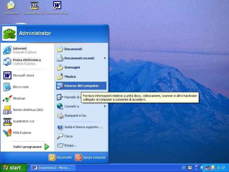Click the yellow tray icon beside the clock

coord(213,168)
